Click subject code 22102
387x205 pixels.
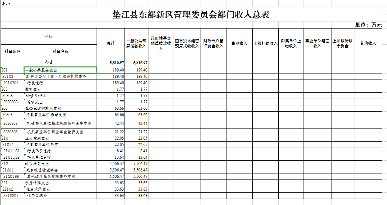12,190
